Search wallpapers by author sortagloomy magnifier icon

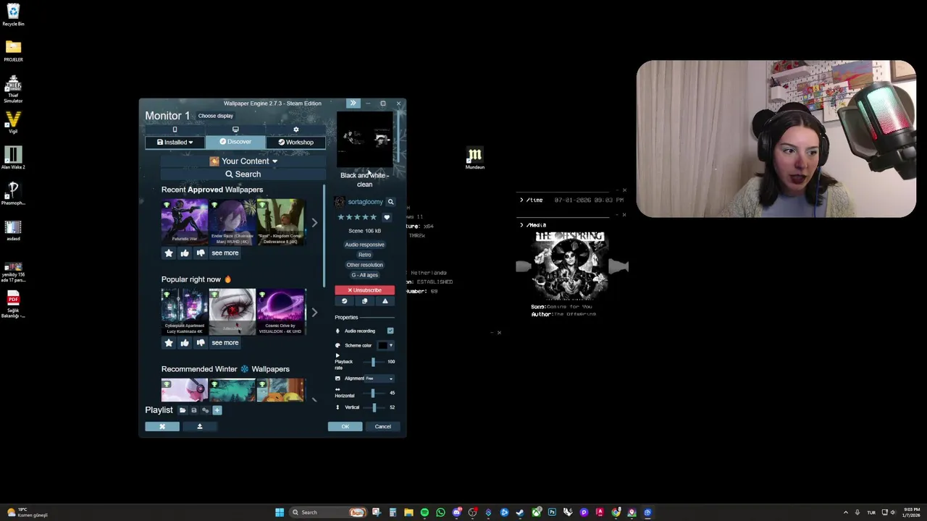coord(390,202)
